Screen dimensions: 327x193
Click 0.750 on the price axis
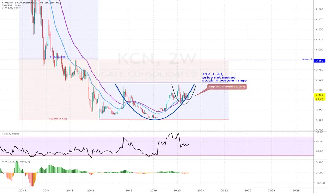click(x=320, y=70)
